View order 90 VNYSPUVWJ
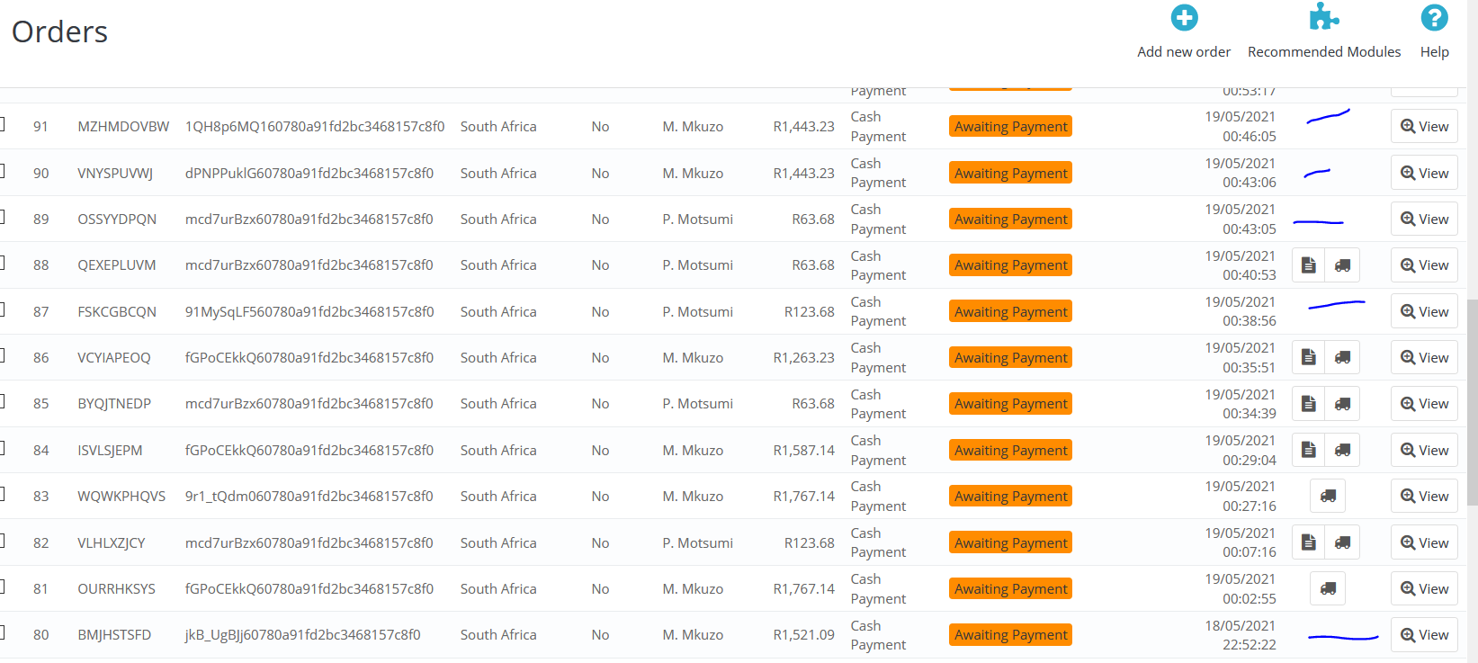 pyautogui.click(x=1424, y=173)
